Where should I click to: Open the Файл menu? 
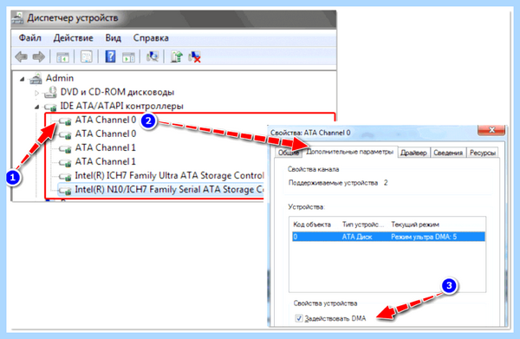[x=29, y=38]
